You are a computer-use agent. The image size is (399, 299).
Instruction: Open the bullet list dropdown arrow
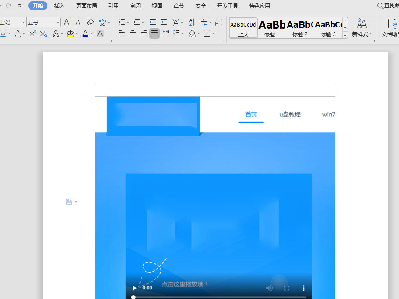pyautogui.click(x=127, y=22)
